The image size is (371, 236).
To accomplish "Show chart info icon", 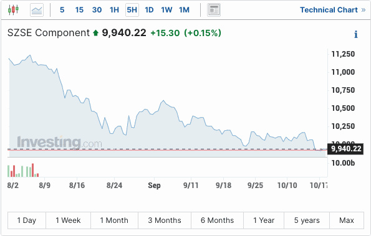I will 356,34.
